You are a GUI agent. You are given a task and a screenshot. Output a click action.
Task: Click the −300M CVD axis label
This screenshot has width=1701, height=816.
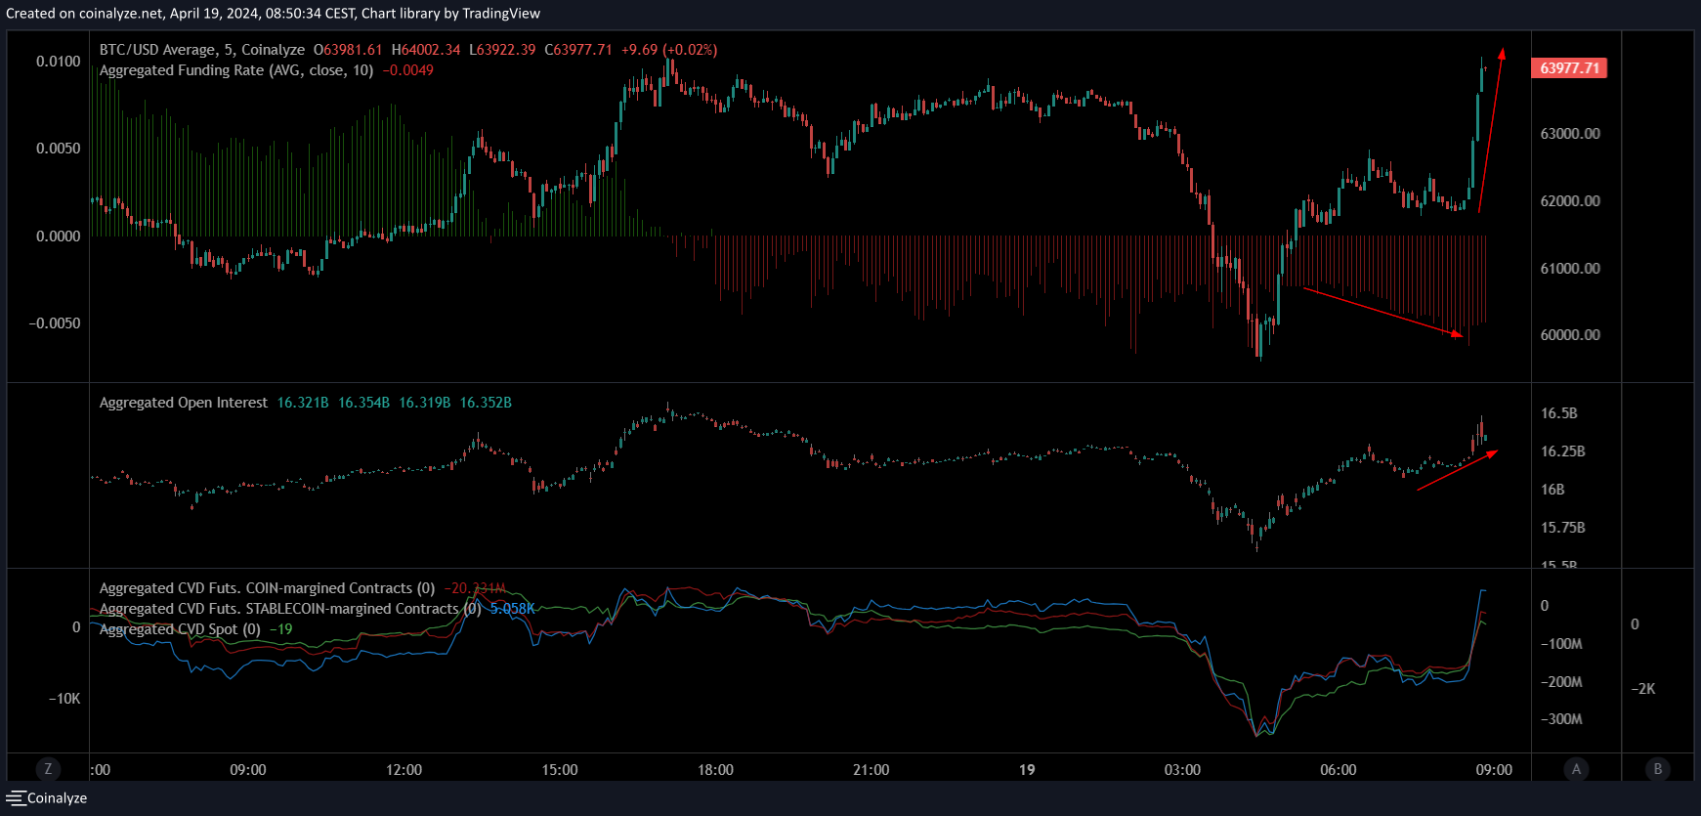point(1561,719)
